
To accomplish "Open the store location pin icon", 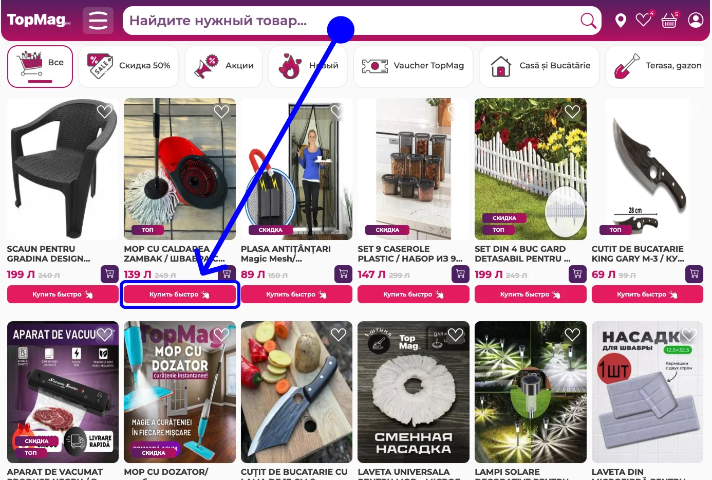I will click(x=621, y=21).
